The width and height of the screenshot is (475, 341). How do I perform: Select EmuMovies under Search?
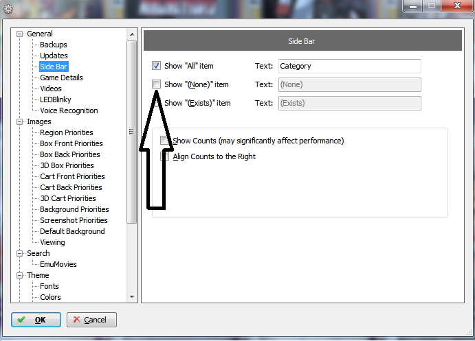click(58, 264)
